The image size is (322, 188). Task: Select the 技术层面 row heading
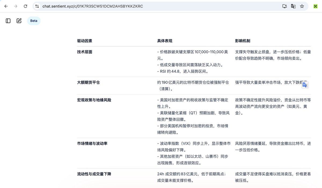click(85, 52)
